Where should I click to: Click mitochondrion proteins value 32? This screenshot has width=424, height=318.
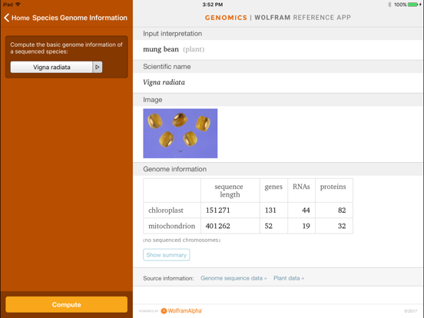pyautogui.click(x=342, y=226)
